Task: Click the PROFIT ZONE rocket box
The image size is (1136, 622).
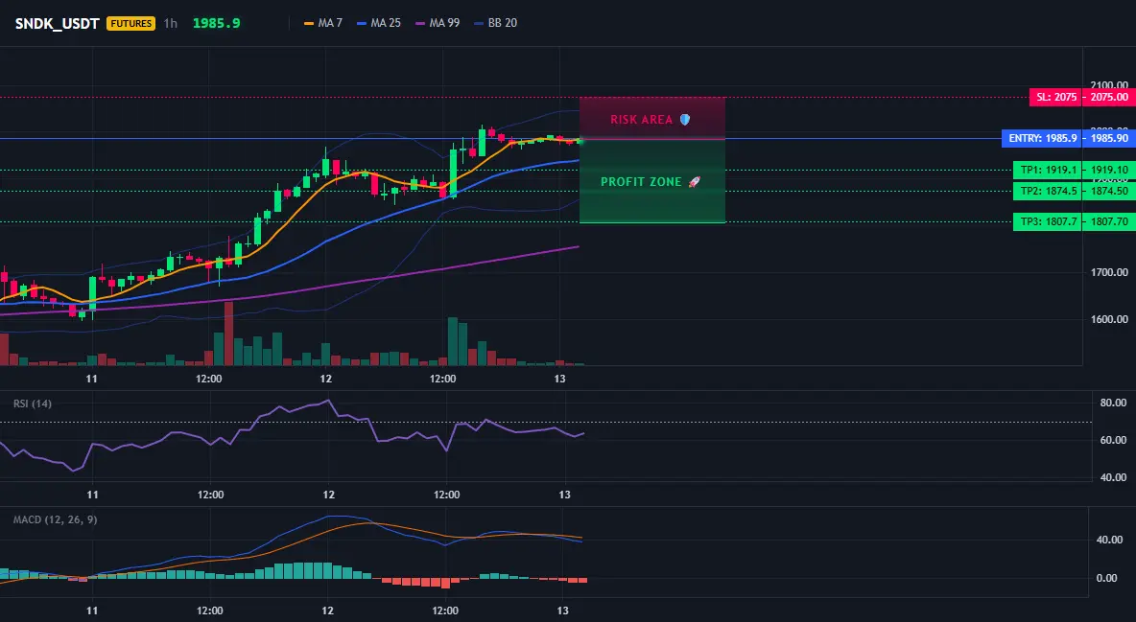Action: [x=652, y=181]
